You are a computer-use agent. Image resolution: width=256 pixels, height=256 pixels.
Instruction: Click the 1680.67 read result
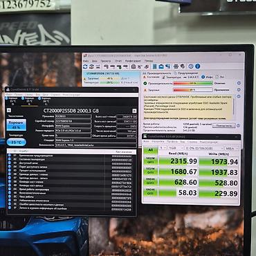click(x=184, y=172)
